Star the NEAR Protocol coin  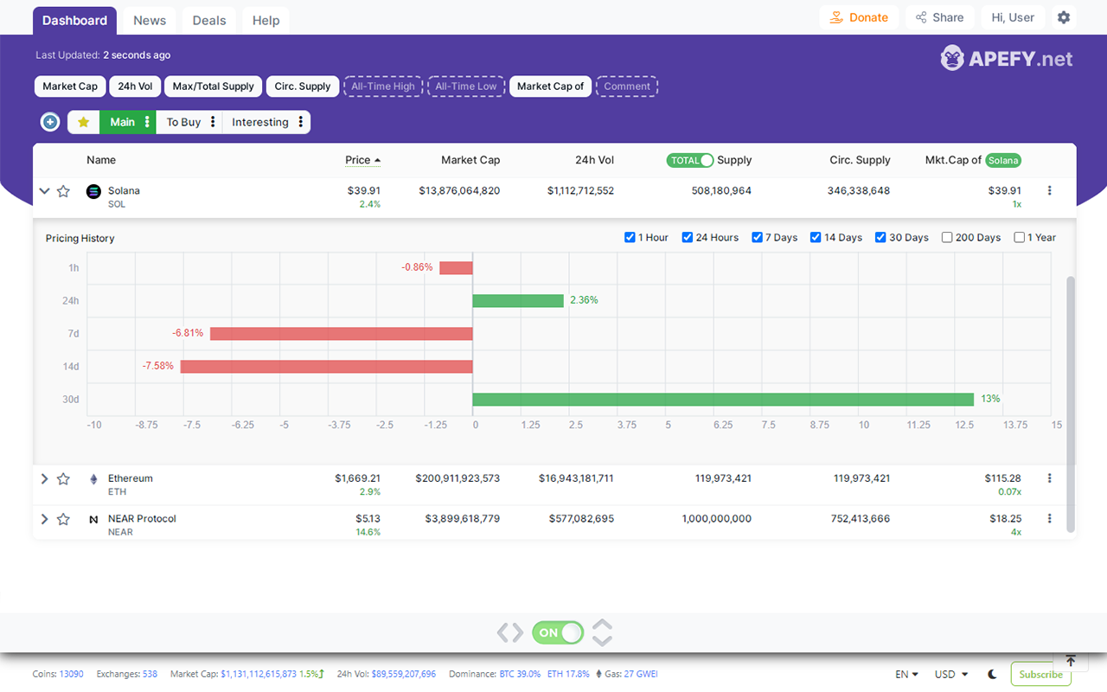(63, 519)
